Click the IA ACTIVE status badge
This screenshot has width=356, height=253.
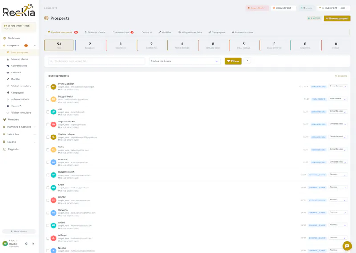314,18
